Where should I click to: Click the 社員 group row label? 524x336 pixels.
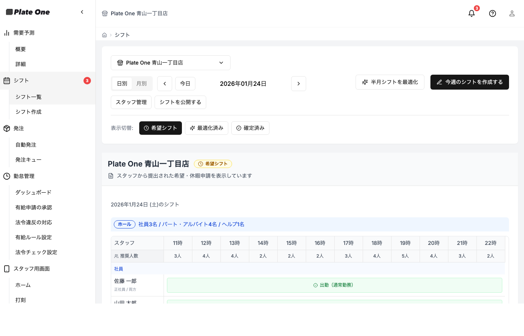119,269
